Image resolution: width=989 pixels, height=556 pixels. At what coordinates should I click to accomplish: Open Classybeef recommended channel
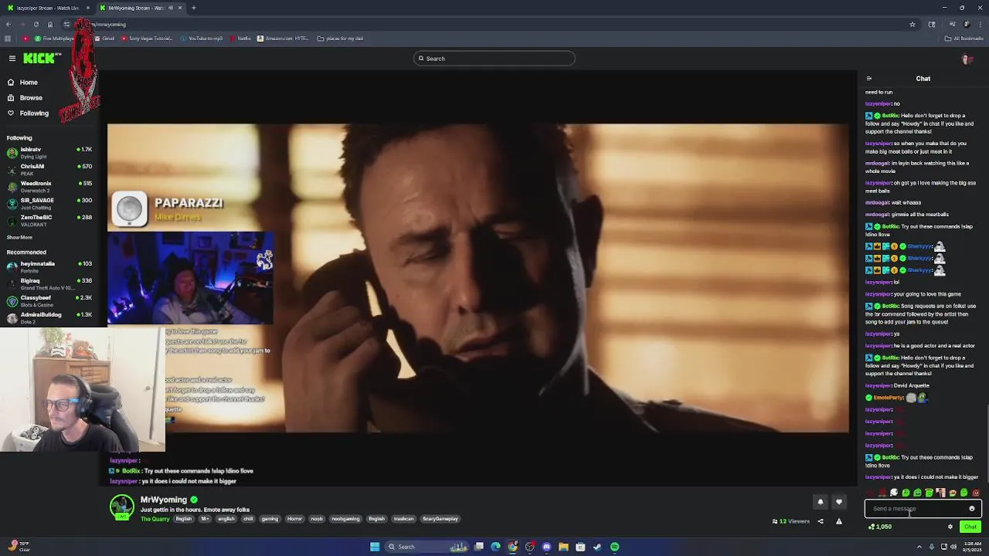click(x=49, y=300)
